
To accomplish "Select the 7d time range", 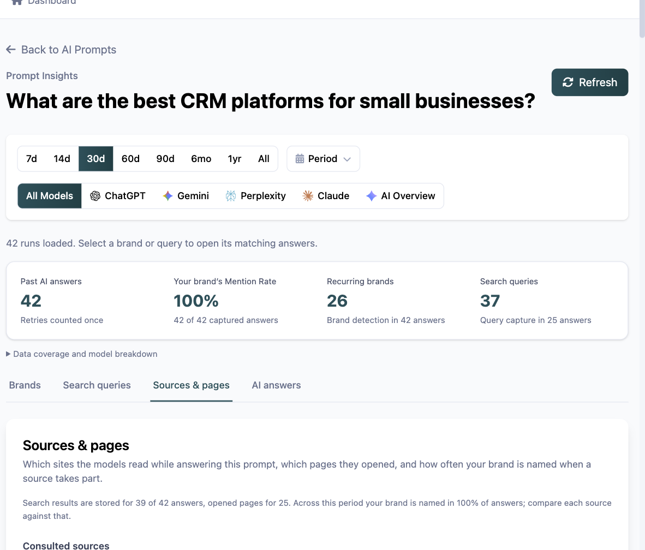I will [x=31, y=159].
